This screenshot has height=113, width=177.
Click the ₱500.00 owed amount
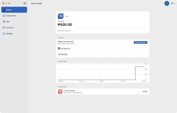click(65, 25)
